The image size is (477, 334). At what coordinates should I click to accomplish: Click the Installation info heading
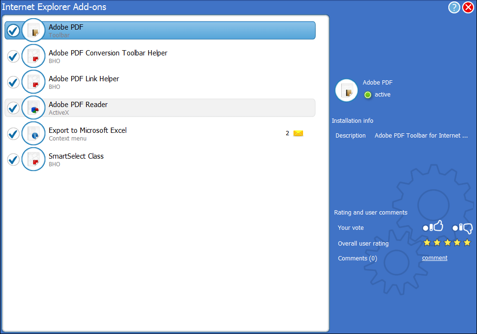pos(352,121)
